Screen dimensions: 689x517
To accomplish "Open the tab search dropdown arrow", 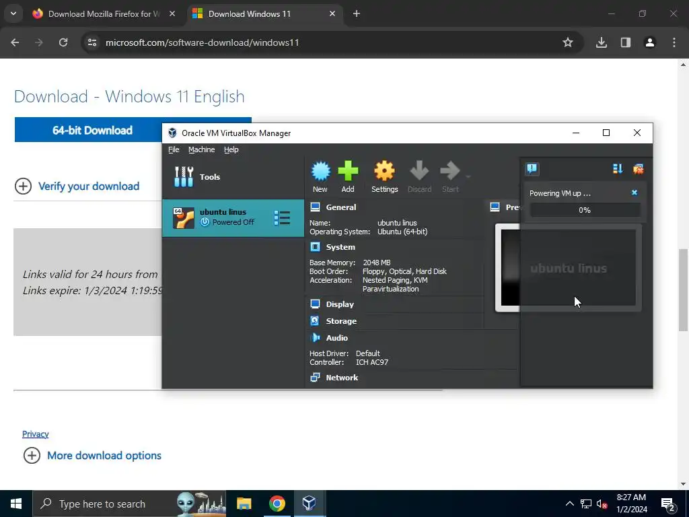I will 13,13.
